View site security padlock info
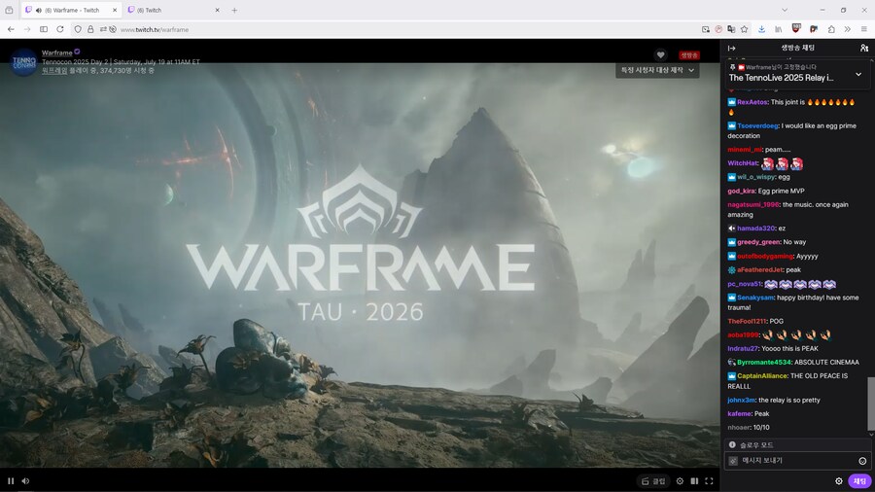The height and width of the screenshot is (492, 875). click(x=90, y=29)
